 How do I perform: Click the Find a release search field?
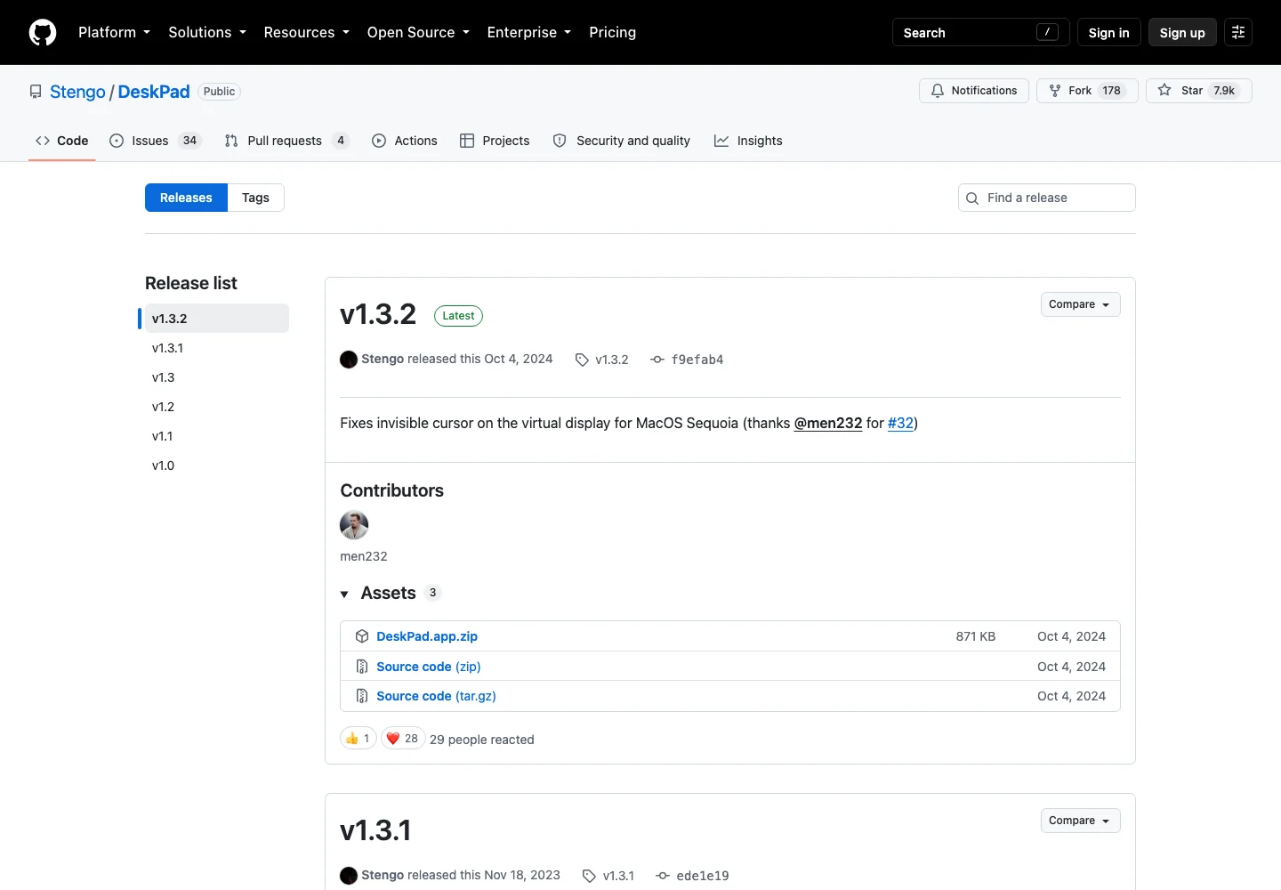(x=1047, y=198)
